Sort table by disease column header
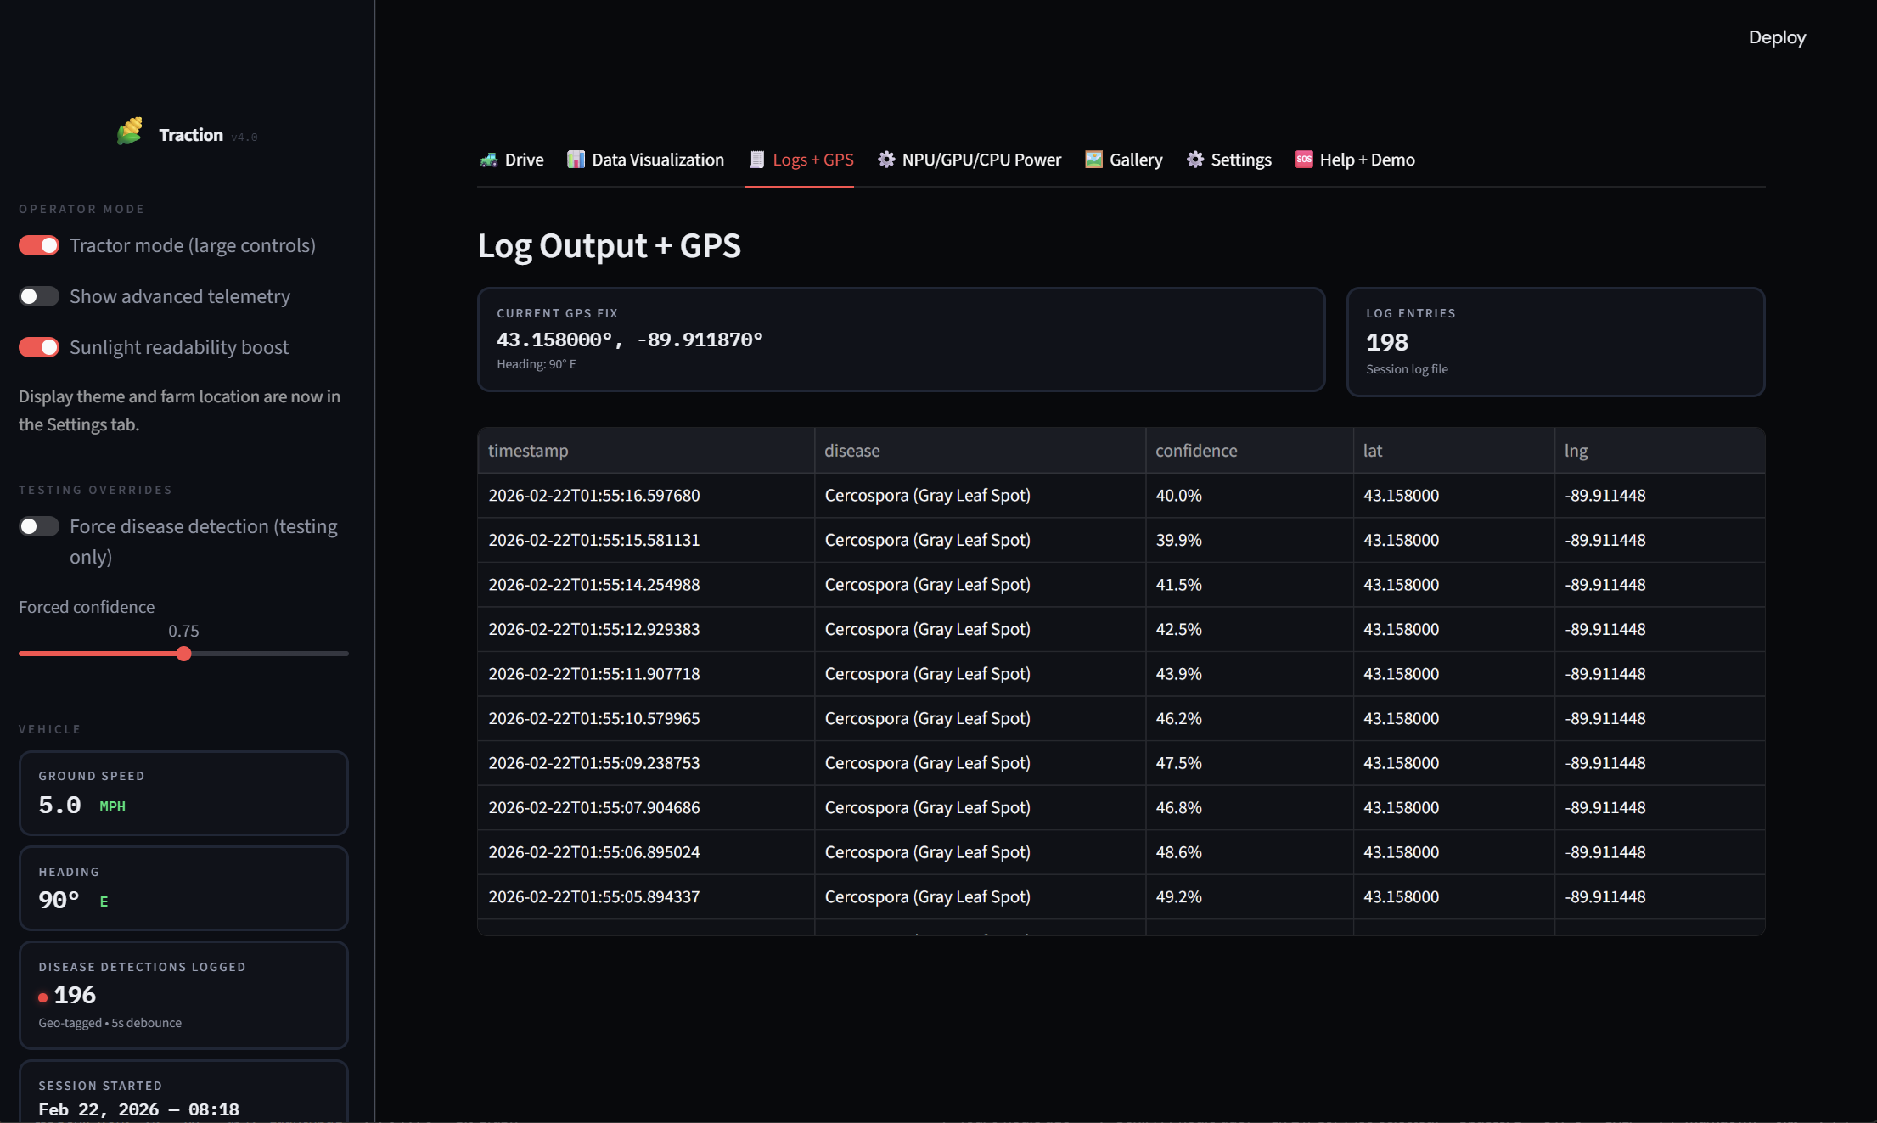 [x=851, y=451]
